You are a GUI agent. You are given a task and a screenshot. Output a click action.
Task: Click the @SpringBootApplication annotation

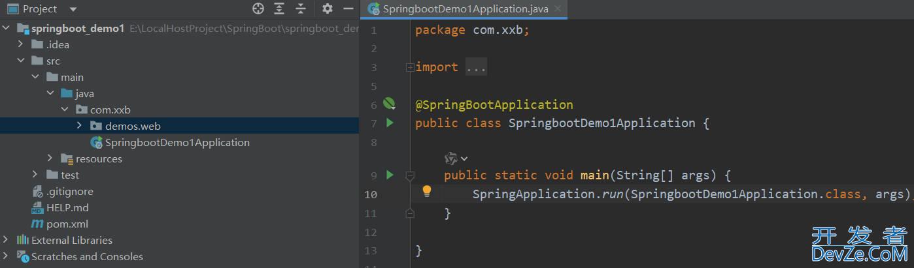point(494,104)
